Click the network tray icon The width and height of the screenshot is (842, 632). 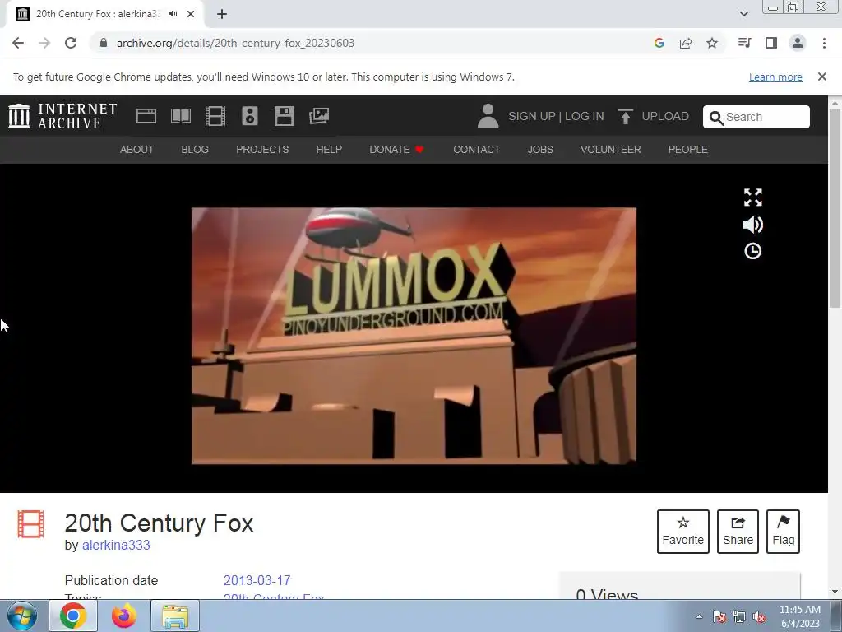pyautogui.click(x=739, y=617)
